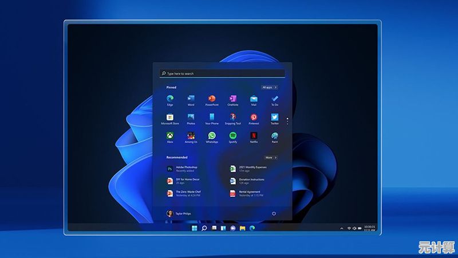Start OneNote from the Start menu
The height and width of the screenshot is (258, 458).
232,99
